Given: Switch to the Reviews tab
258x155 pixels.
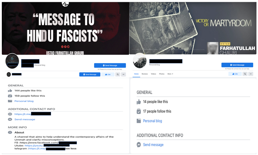Looking at the screenshot, I should click(x=144, y=74).
